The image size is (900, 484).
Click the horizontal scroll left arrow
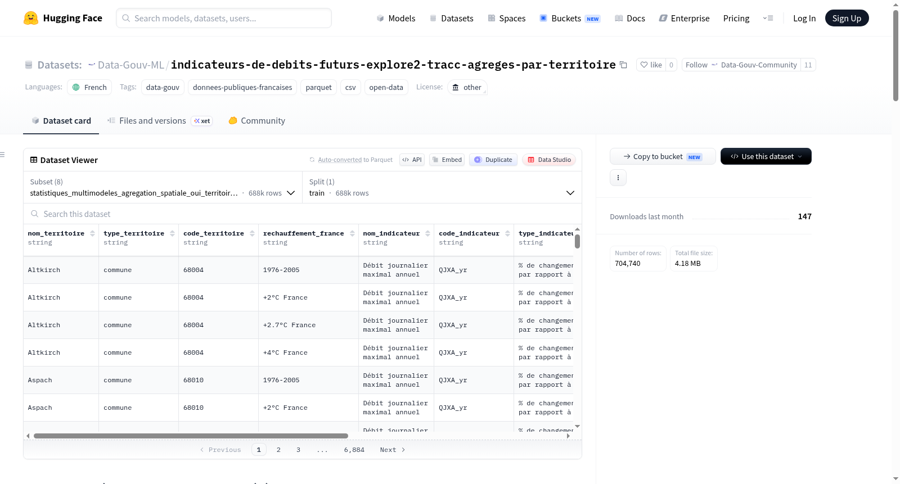tap(28, 436)
